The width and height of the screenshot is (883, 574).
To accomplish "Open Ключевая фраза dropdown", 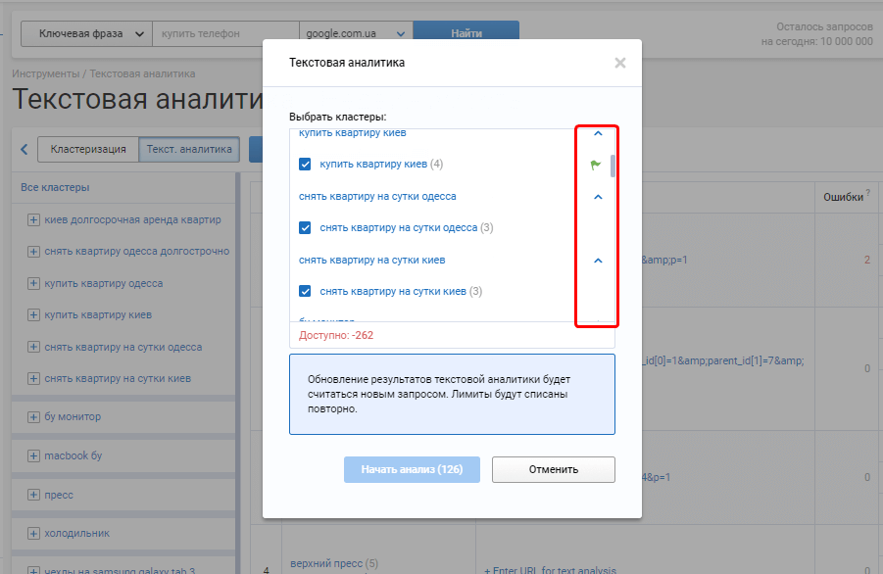I will [x=86, y=33].
